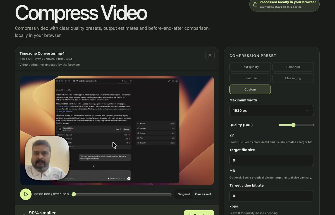The image size is (335, 215).
Task: Remove the Timezone Converter.mp4 file with X
Action: coord(210,55)
